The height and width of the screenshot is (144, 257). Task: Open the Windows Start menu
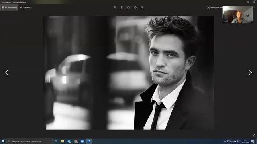3,141
